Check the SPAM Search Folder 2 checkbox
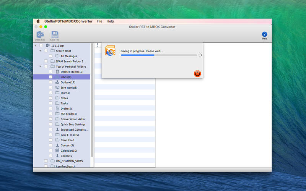306x191 pixels. point(46,61)
